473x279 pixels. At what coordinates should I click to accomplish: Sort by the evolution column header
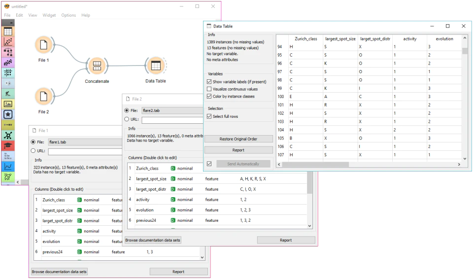tap(444, 38)
